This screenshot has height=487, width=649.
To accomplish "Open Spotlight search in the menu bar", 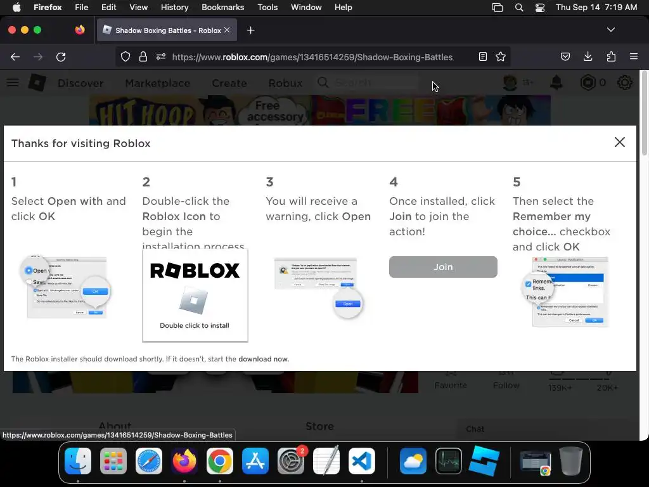I will [519, 7].
